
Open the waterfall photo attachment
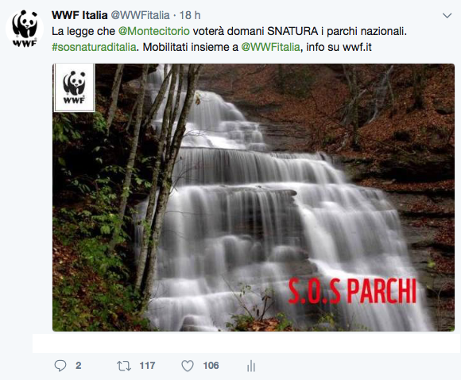(254, 197)
